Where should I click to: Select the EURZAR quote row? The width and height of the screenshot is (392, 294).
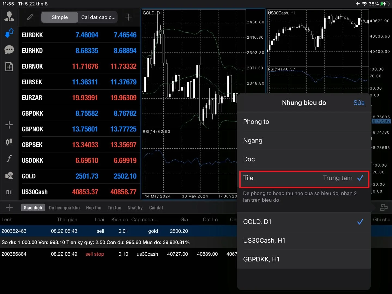[x=79, y=98]
